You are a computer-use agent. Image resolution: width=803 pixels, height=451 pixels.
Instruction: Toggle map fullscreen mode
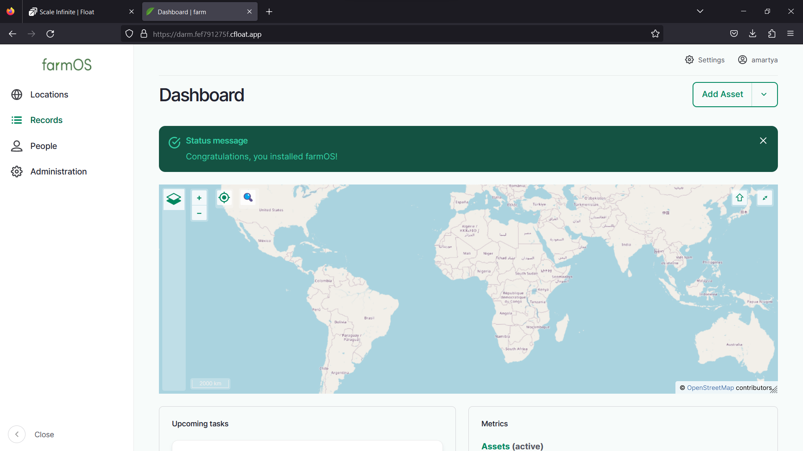[765, 198]
